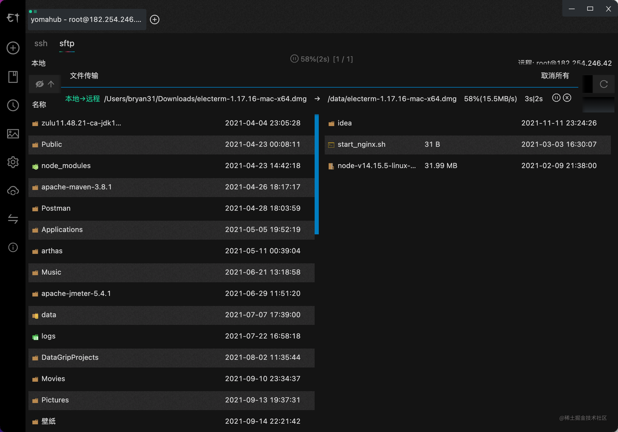Click date 2021-09-14 22:21:42
Screen dimensions: 618x432
coord(263,421)
